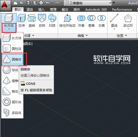138x137 pixels.
Task: Expand the 直线 dropdown arrow
Action: (114, 29)
